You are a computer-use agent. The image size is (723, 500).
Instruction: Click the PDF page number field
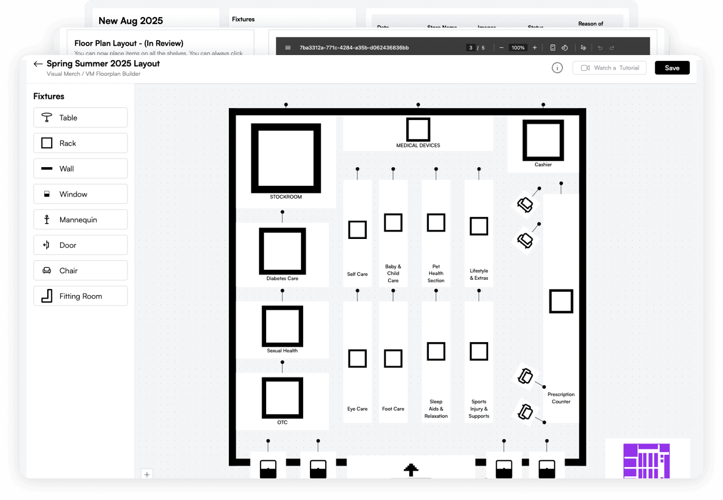(471, 48)
